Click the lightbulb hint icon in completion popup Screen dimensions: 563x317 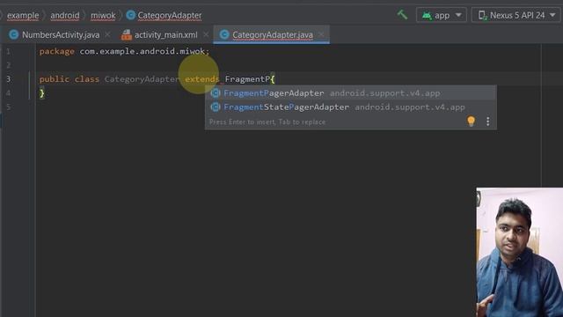pyautogui.click(x=472, y=122)
